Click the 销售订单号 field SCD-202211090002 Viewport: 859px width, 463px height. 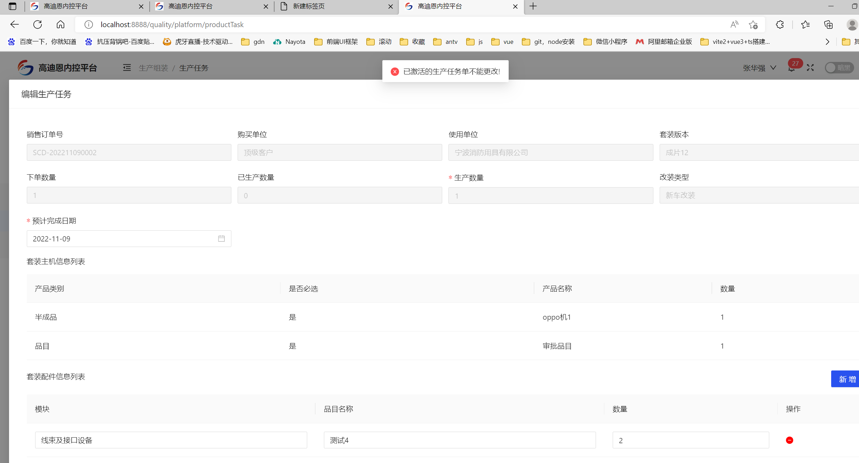point(129,152)
